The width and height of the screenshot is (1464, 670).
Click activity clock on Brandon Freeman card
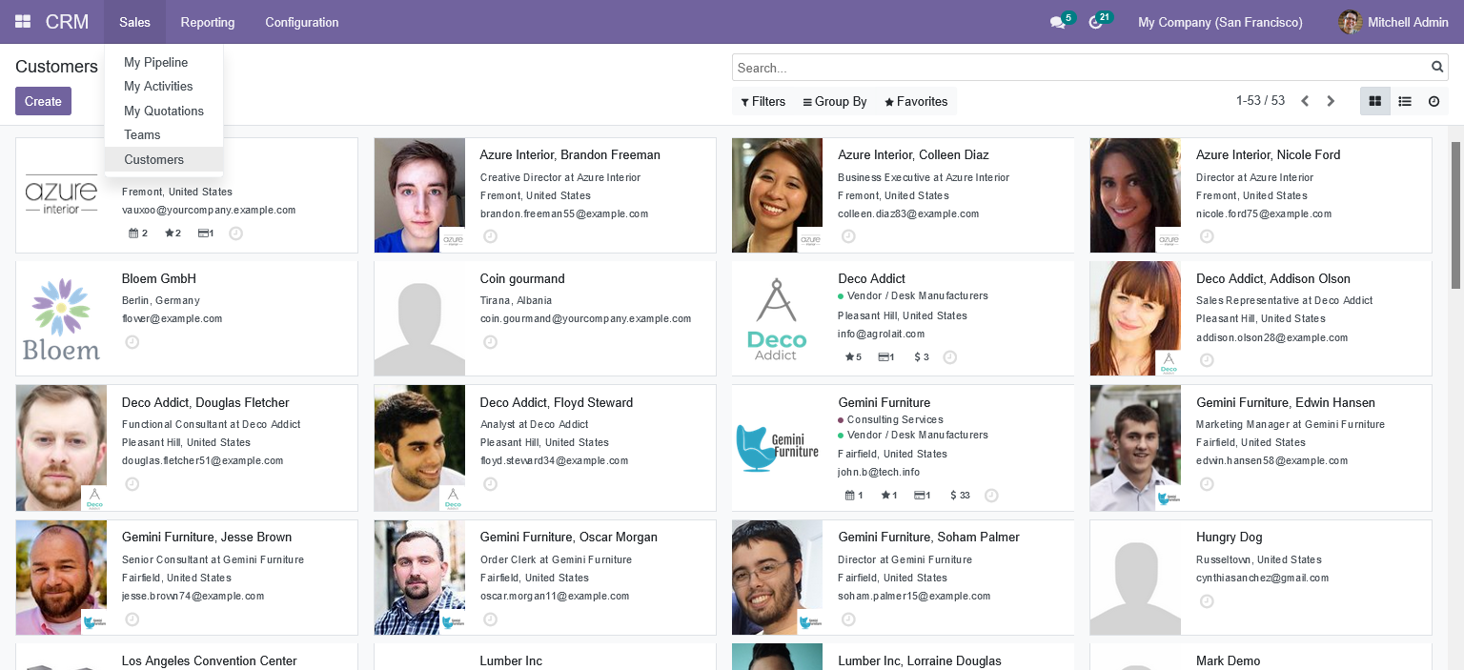point(490,236)
